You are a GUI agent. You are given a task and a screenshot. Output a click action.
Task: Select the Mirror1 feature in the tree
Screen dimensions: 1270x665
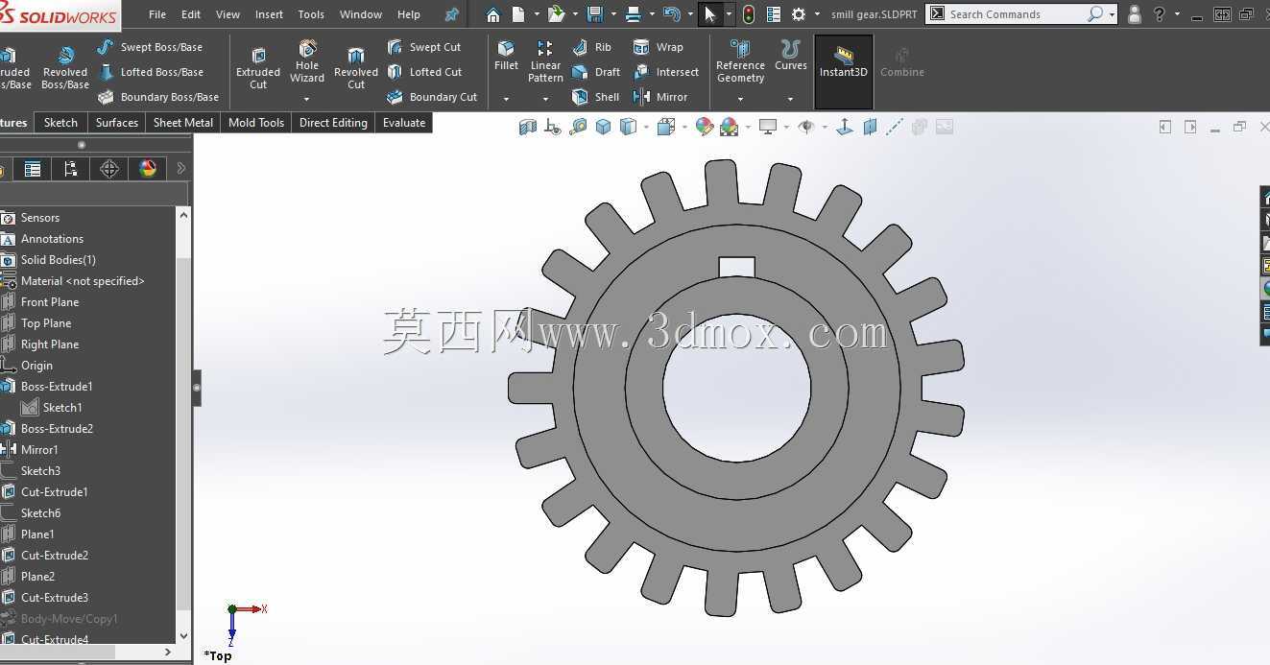click(39, 450)
